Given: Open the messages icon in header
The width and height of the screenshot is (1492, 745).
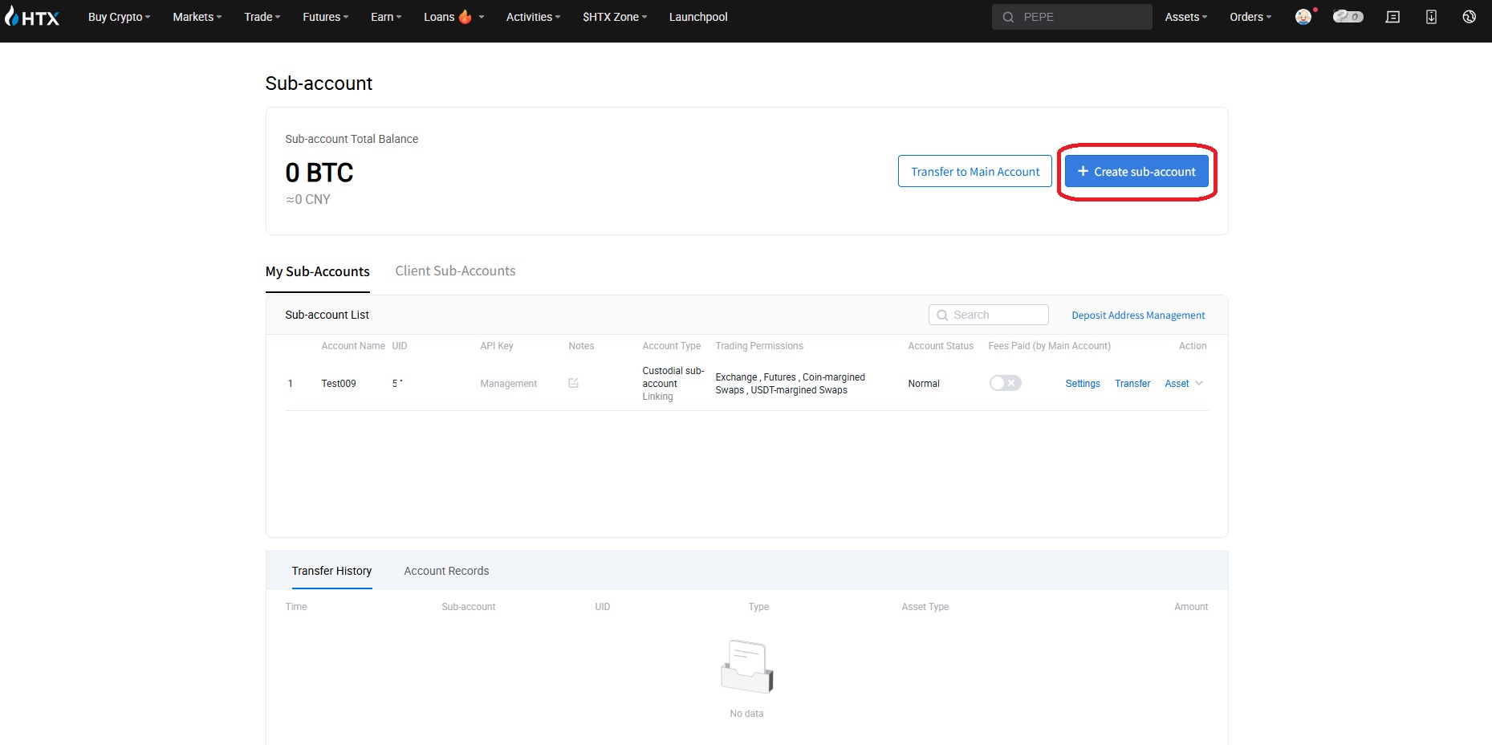Looking at the screenshot, I should tap(1392, 17).
